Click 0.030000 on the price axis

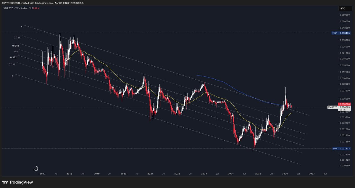coord(344,40)
